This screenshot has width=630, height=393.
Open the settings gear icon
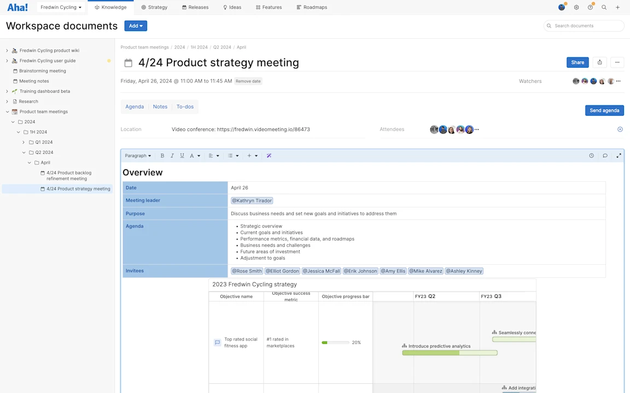coord(576,7)
